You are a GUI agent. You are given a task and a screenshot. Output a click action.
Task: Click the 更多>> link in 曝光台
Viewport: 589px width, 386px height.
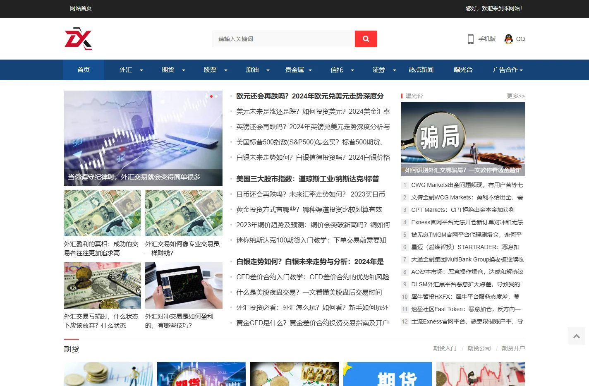(516, 96)
